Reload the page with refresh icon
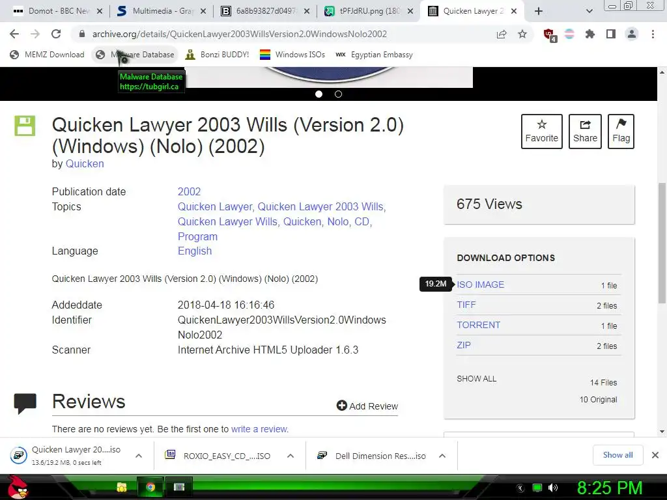This screenshot has height=500, width=667. [56, 34]
